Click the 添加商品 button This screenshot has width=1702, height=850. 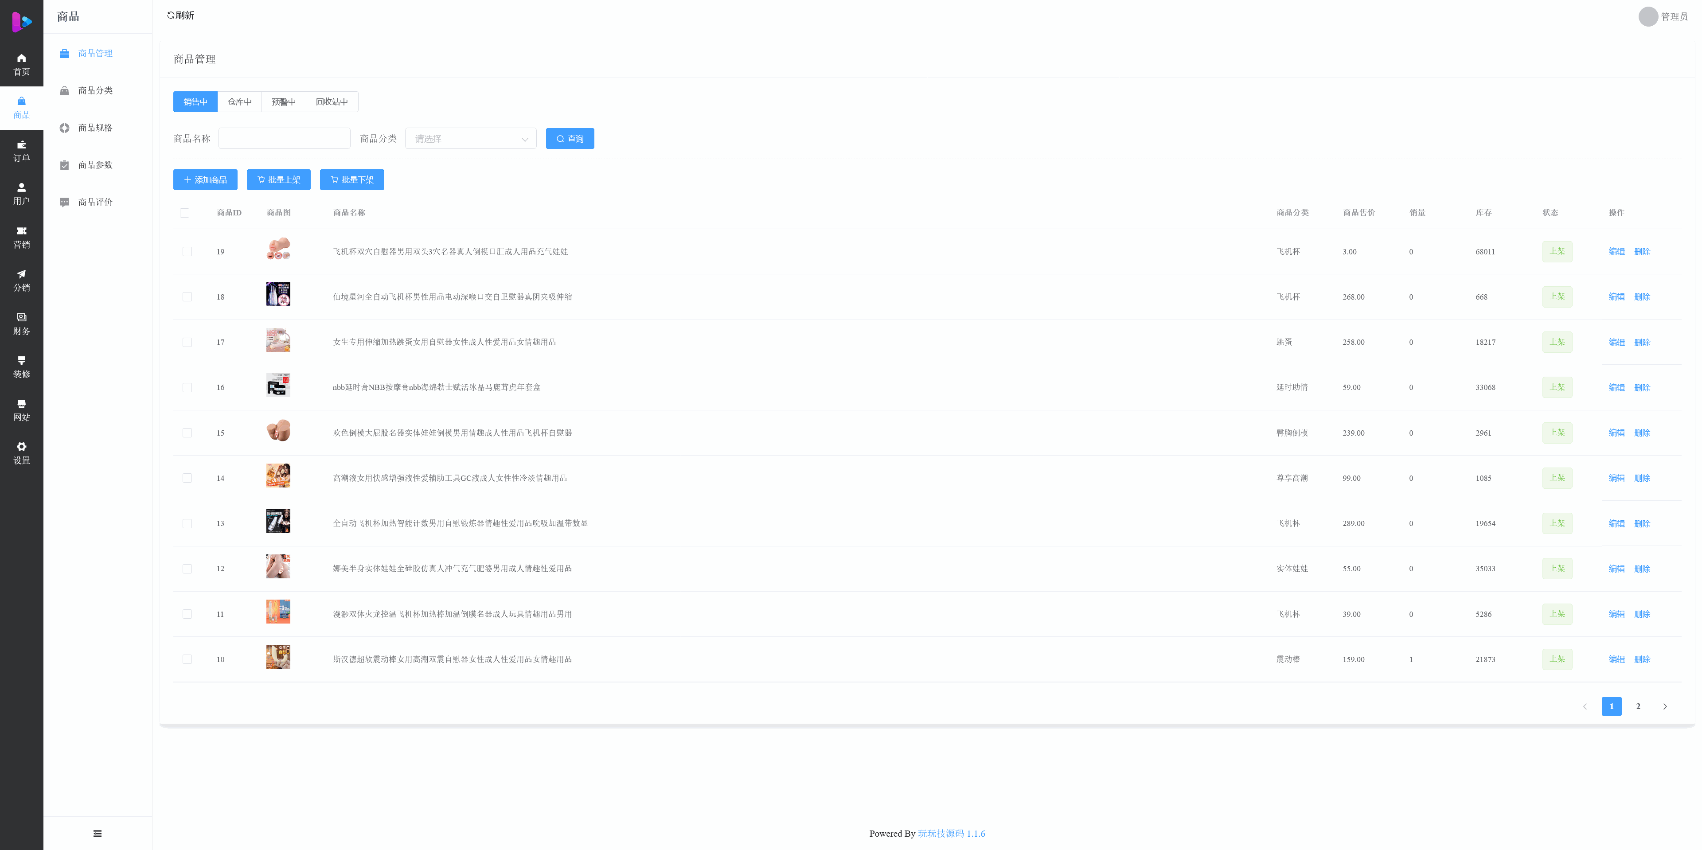205,179
